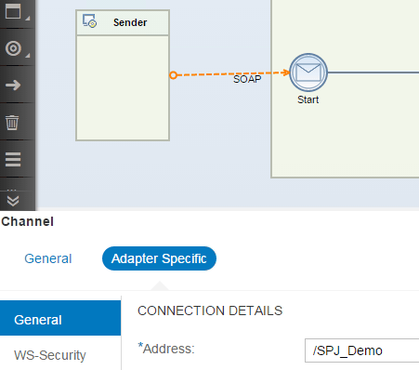Expand palette with double chevron icon
Screen dimensions: 419x370
click(x=13, y=201)
